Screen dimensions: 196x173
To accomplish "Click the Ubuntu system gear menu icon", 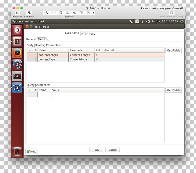I will (x=182, y=21).
